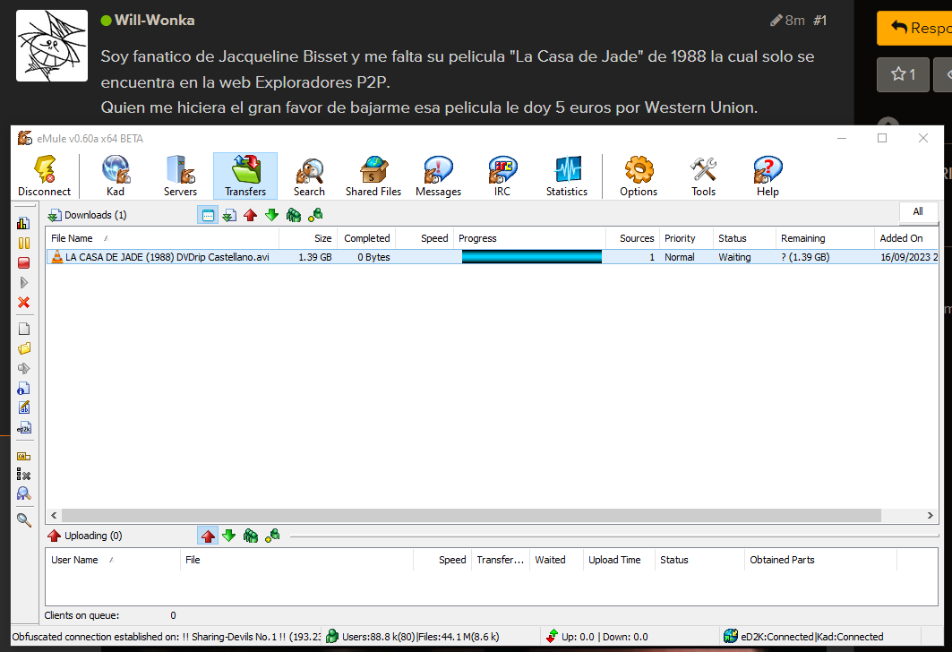Viewport: 952px width, 652px height.
Task: Show on-queue clients icon in Uploading toolbar
Action: [250, 536]
